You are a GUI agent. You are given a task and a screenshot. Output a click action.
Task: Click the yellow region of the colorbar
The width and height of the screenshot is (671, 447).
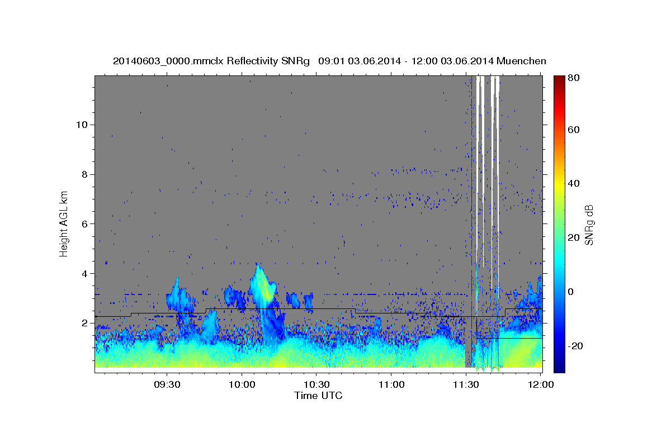[559, 184]
